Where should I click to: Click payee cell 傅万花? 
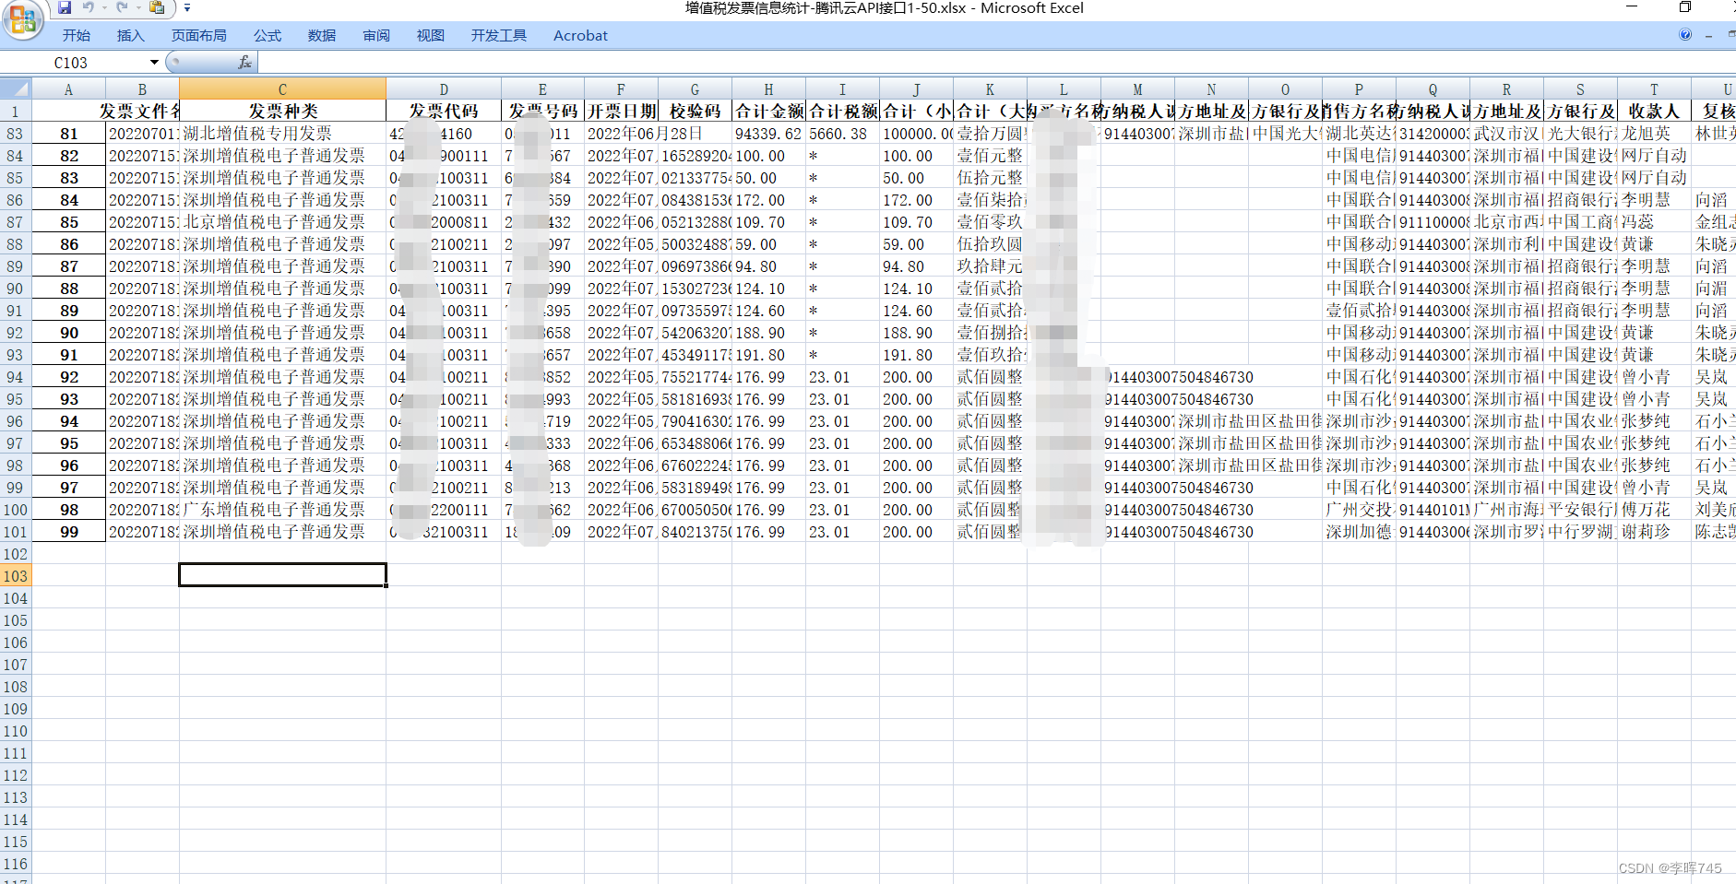(1654, 510)
